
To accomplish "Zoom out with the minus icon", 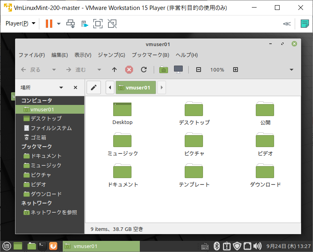I will [199, 70].
